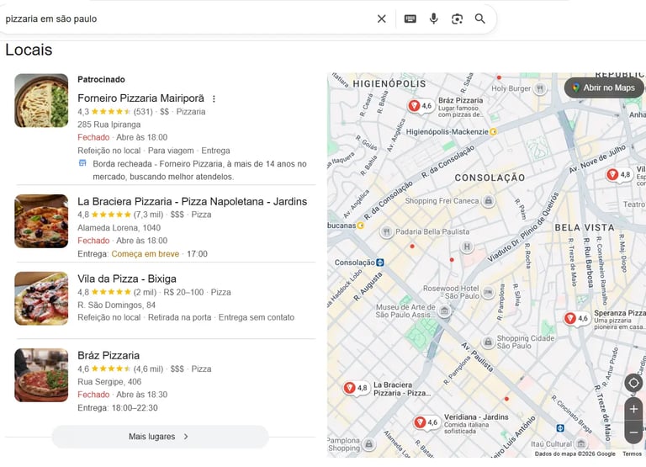Select Speranza Pizzaria red pin on map
646x467 pixels.
pyautogui.click(x=569, y=318)
